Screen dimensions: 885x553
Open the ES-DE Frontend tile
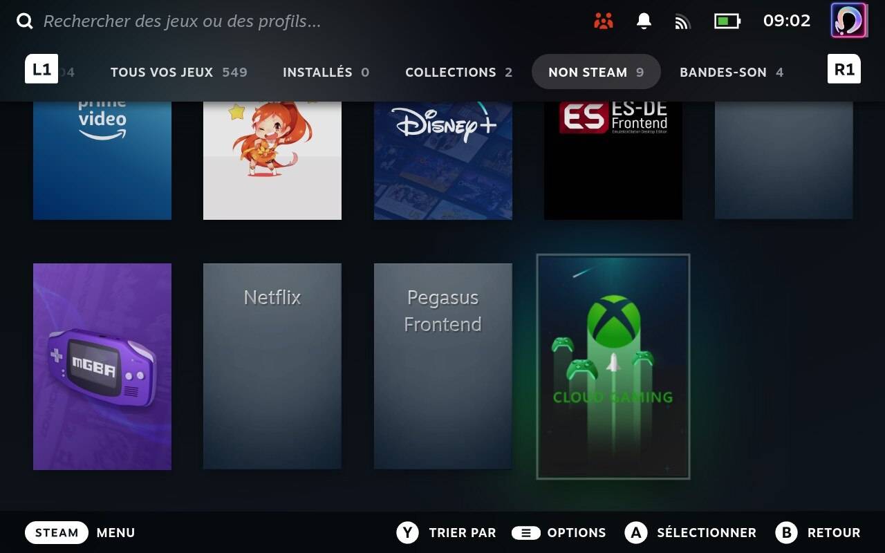point(613,160)
